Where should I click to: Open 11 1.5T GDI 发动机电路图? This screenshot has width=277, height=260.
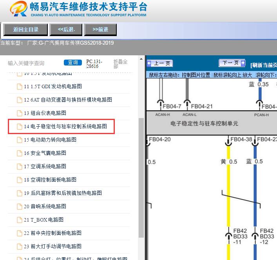click(x=53, y=86)
